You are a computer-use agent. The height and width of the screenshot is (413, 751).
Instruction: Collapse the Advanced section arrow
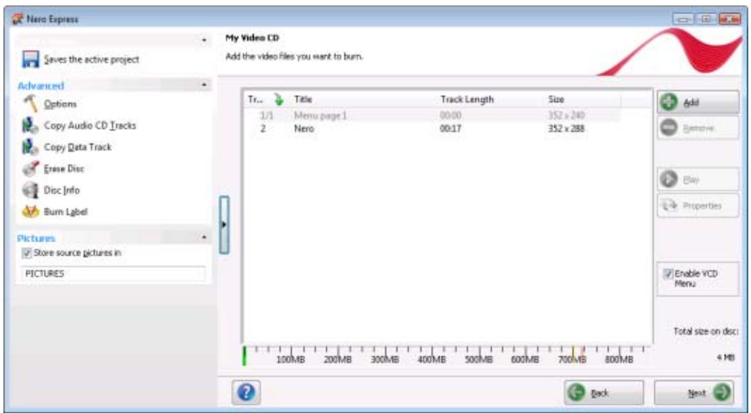click(x=205, y=85)
